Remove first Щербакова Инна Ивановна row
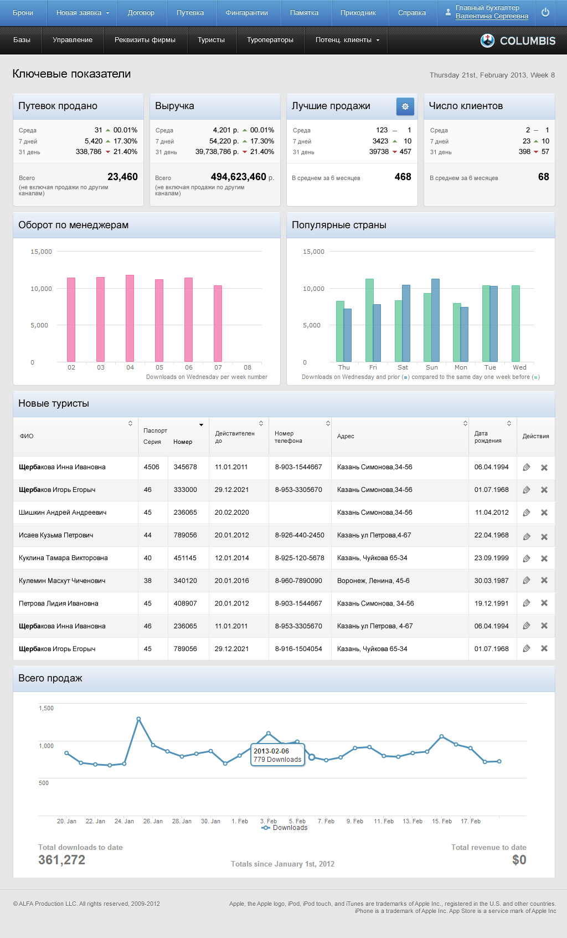 (x=544, y=468)
